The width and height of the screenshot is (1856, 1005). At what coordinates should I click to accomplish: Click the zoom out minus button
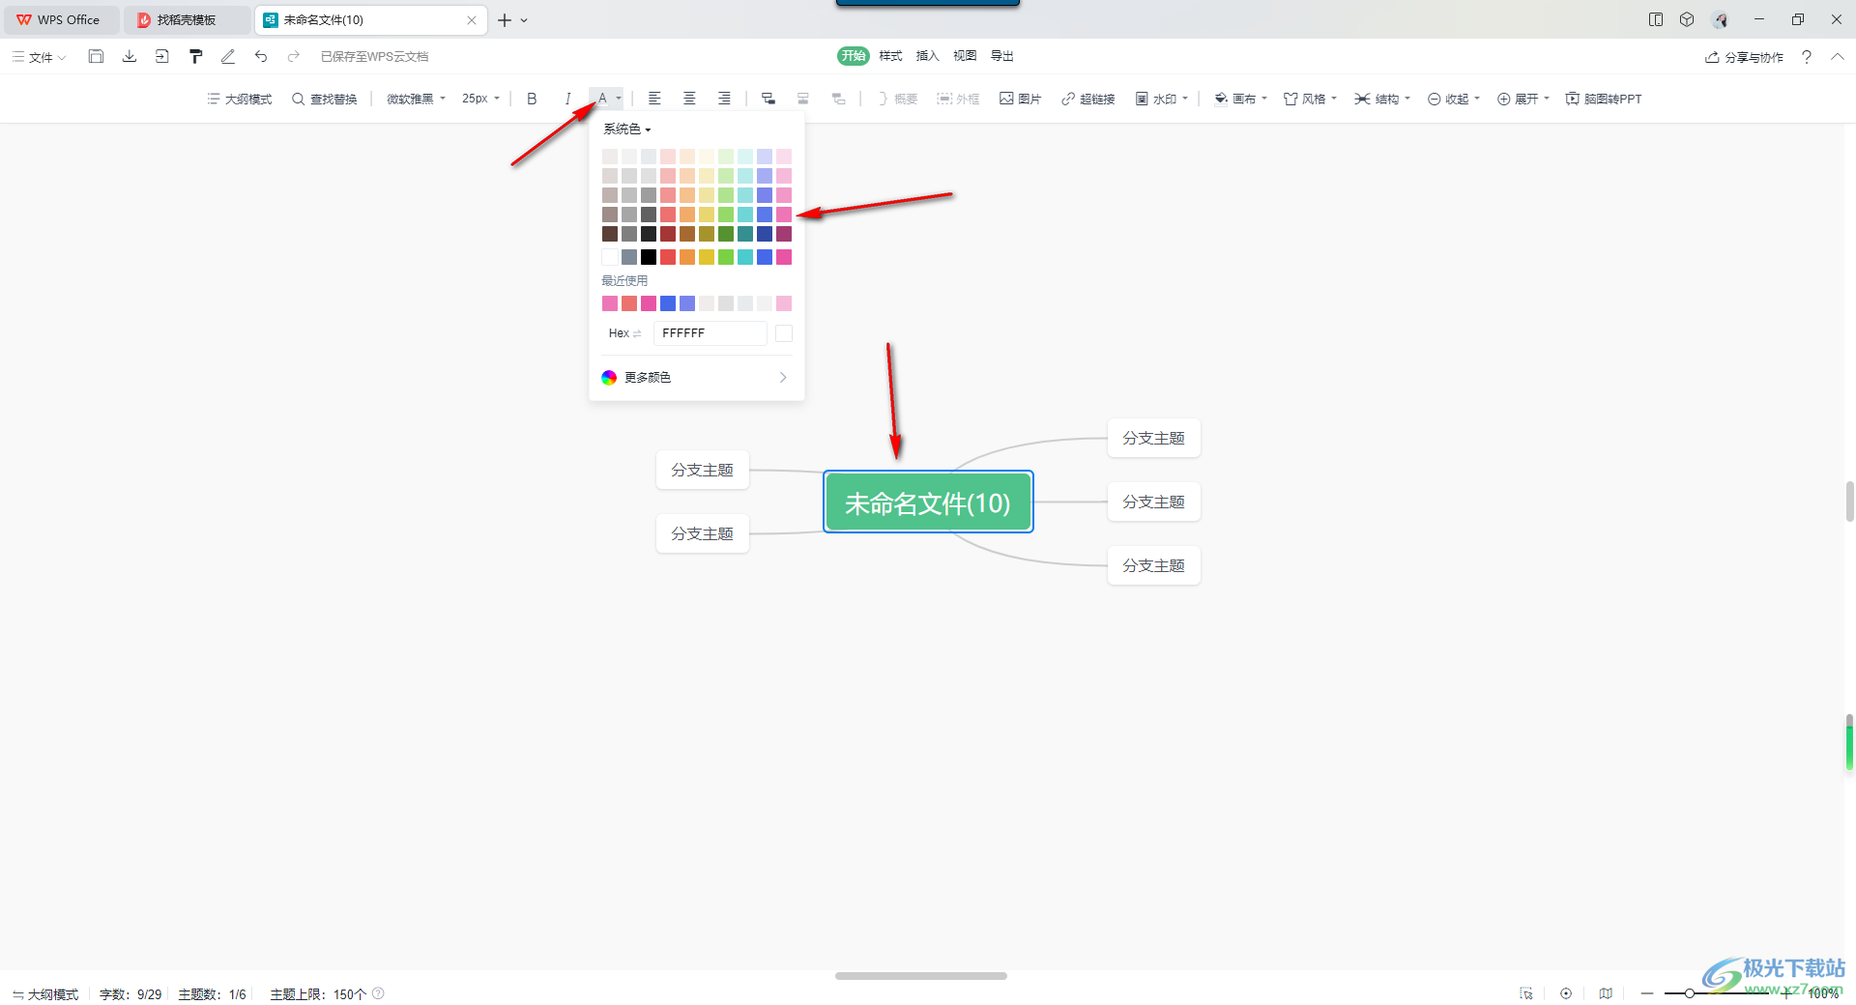(x=1647, y=993)
